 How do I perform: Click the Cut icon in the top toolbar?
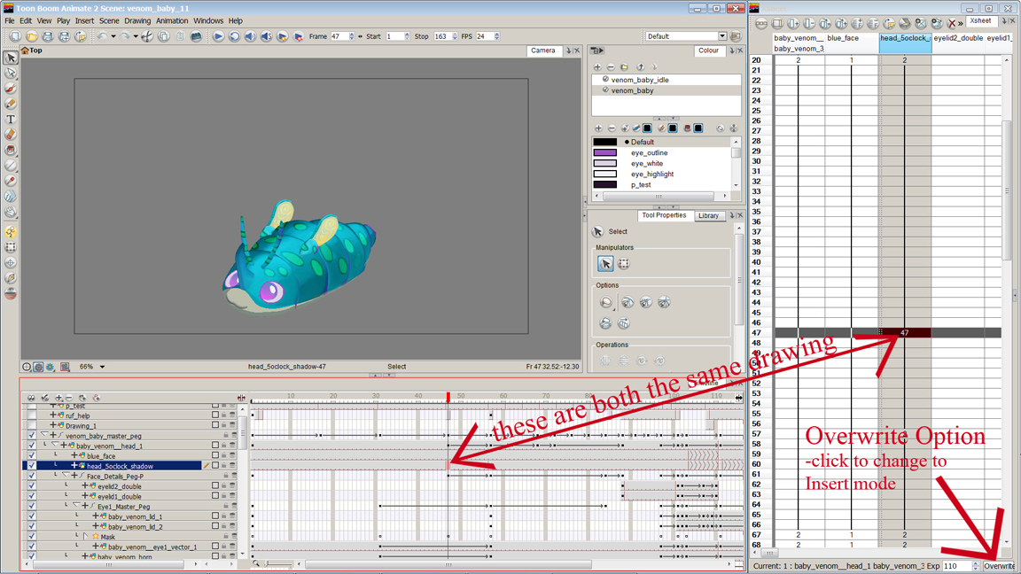(146, 36)
